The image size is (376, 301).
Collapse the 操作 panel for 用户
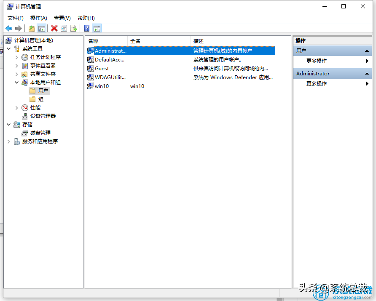366,50
